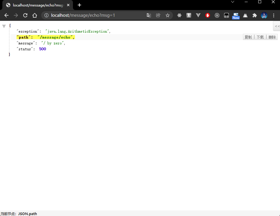Select the "status" key
This screenshot has height=216, width=280.
pyautogui.click(x=25, y=49)
